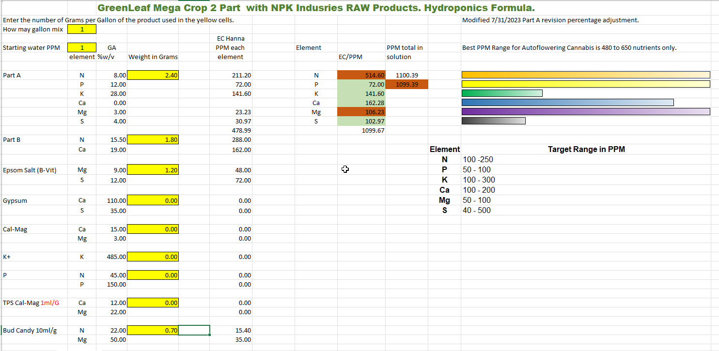
Task: Click the blue Ca data bar
Action: (567, 102)
